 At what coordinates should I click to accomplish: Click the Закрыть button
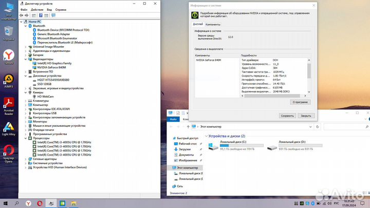pos(306,116)
